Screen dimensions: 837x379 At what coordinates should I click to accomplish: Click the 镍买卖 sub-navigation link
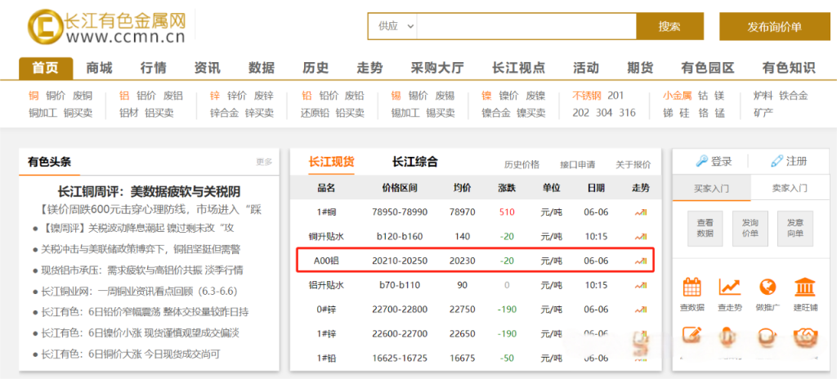[531, 114]
